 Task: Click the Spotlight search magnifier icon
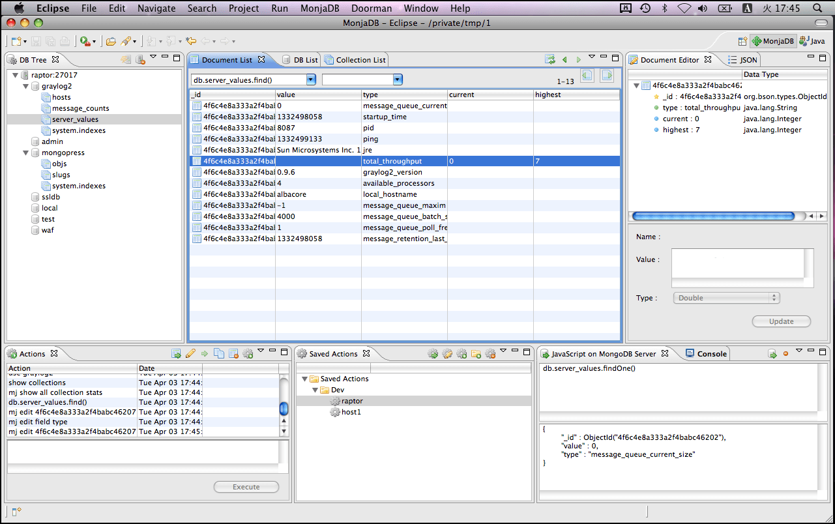817,8
